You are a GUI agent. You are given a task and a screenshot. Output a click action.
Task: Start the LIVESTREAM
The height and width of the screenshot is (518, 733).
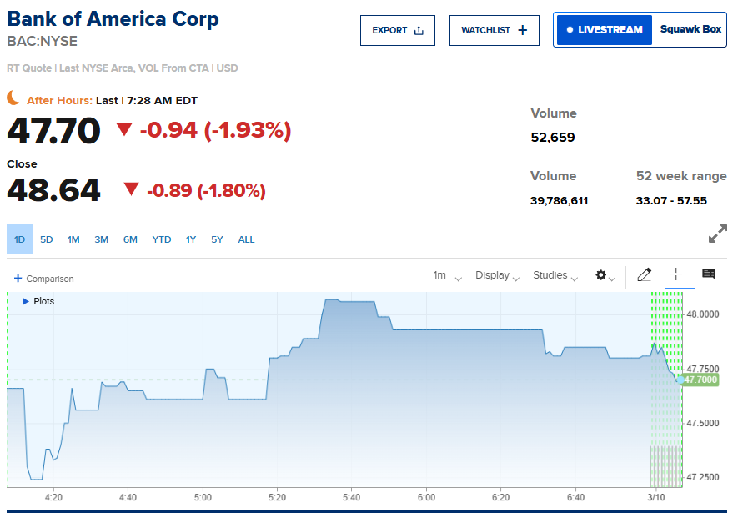605,30
